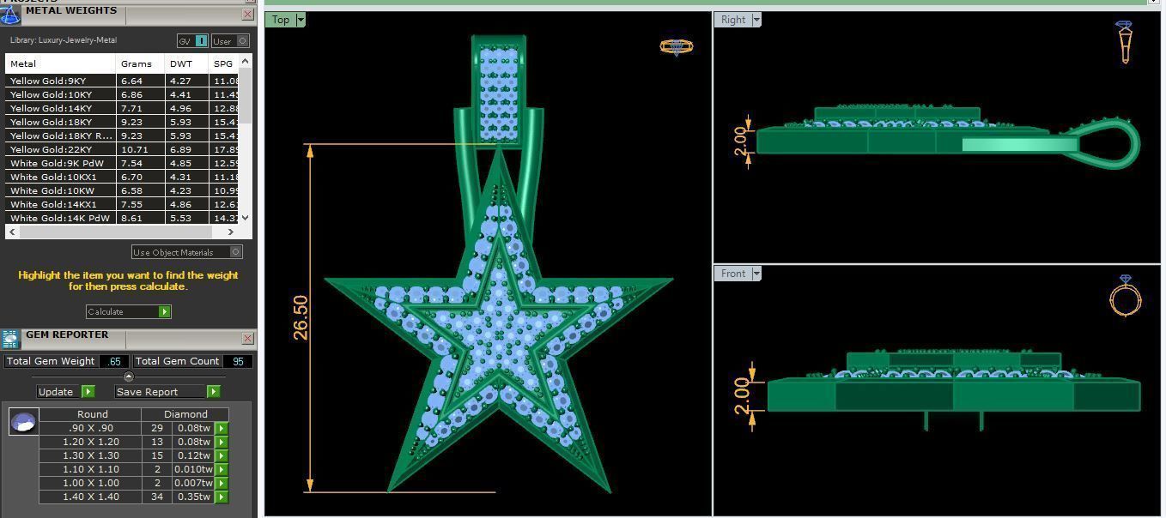Viewport: 1166px width, 518px height.
Task: Click green arrow for 1.20 X 1.20 row
Action: 222,442
